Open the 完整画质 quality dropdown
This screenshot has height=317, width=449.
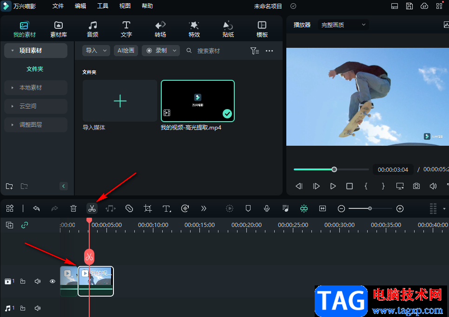pyautogui.click(x=343, y=25)
